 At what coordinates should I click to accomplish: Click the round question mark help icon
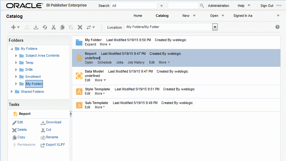(277, 27)
